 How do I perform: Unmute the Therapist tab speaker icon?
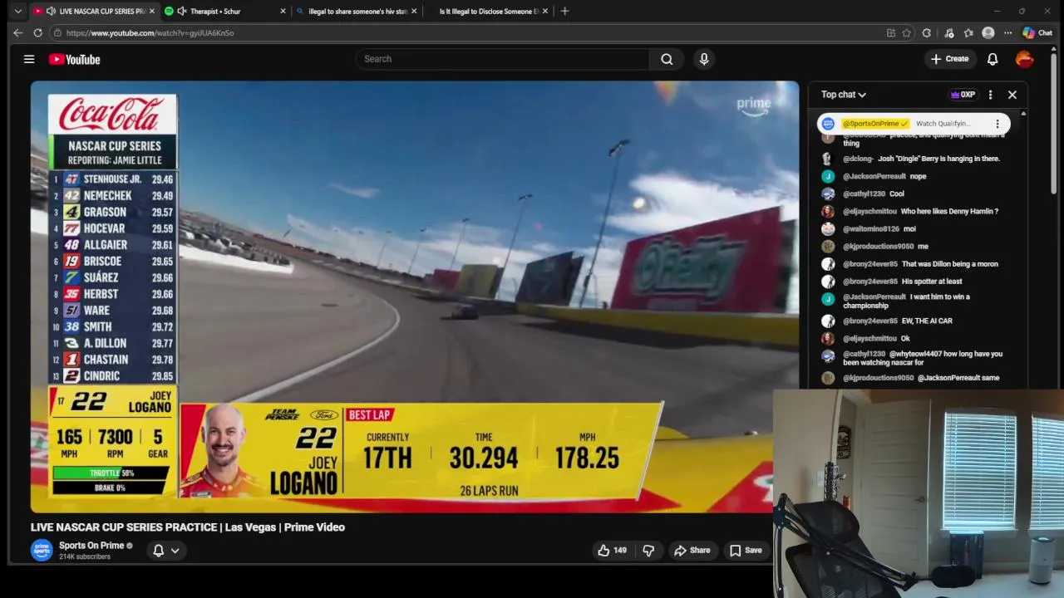[x=181, y=11]
